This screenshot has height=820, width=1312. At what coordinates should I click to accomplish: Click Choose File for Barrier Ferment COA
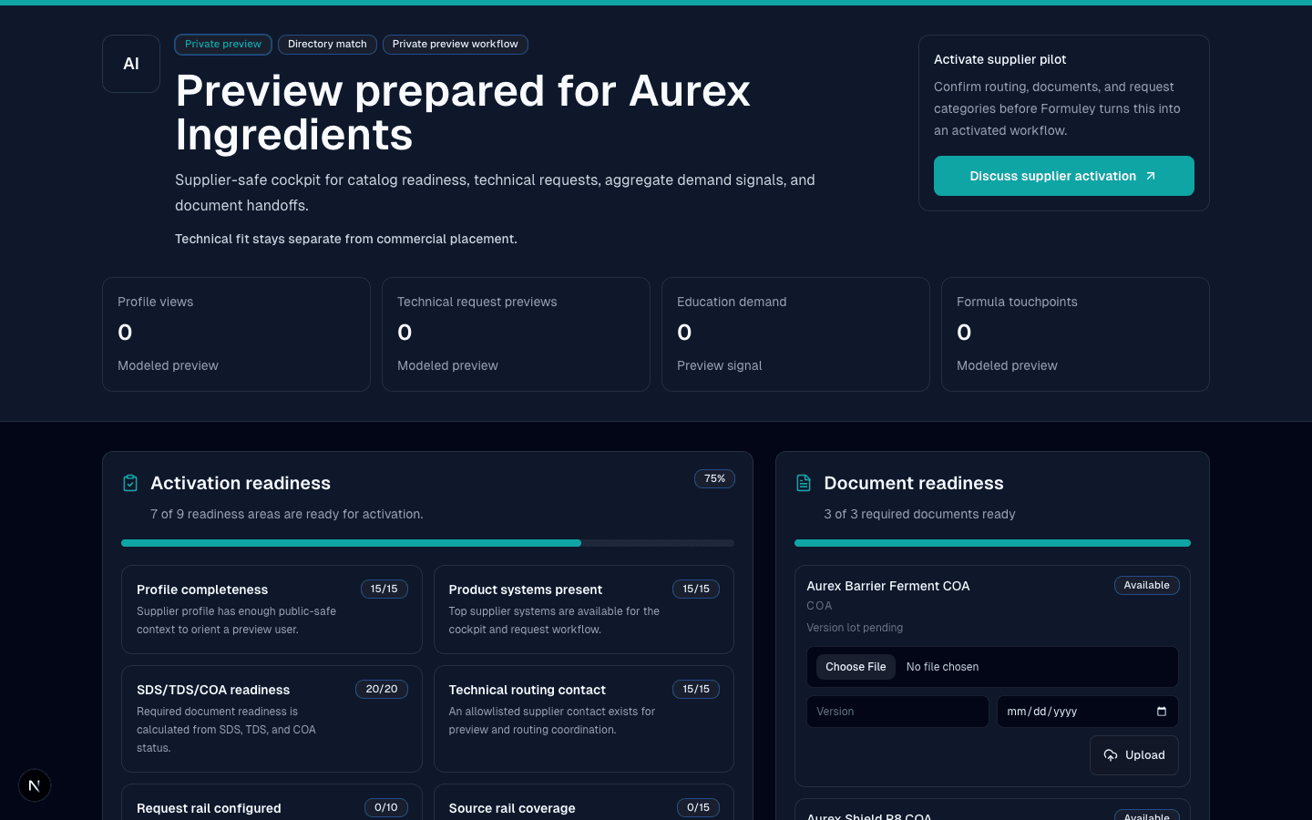click(x=856, y=667)
